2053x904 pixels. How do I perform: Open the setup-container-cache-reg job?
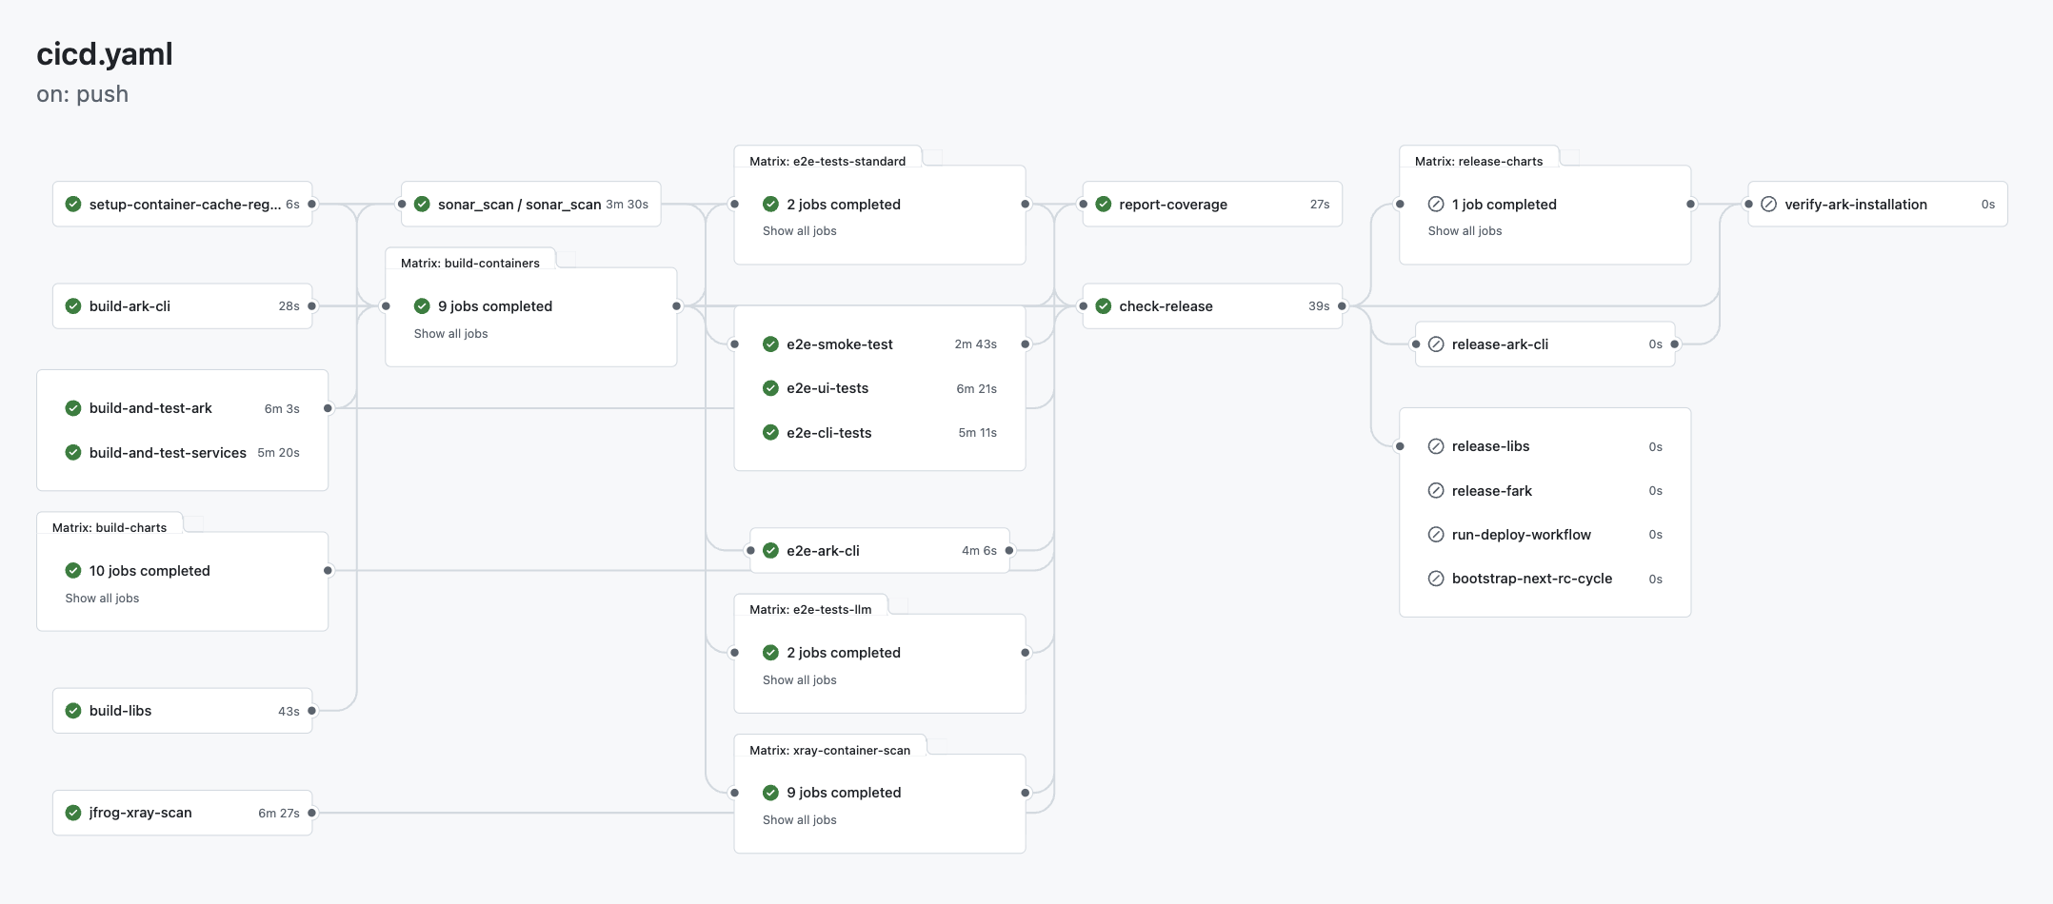183,205
